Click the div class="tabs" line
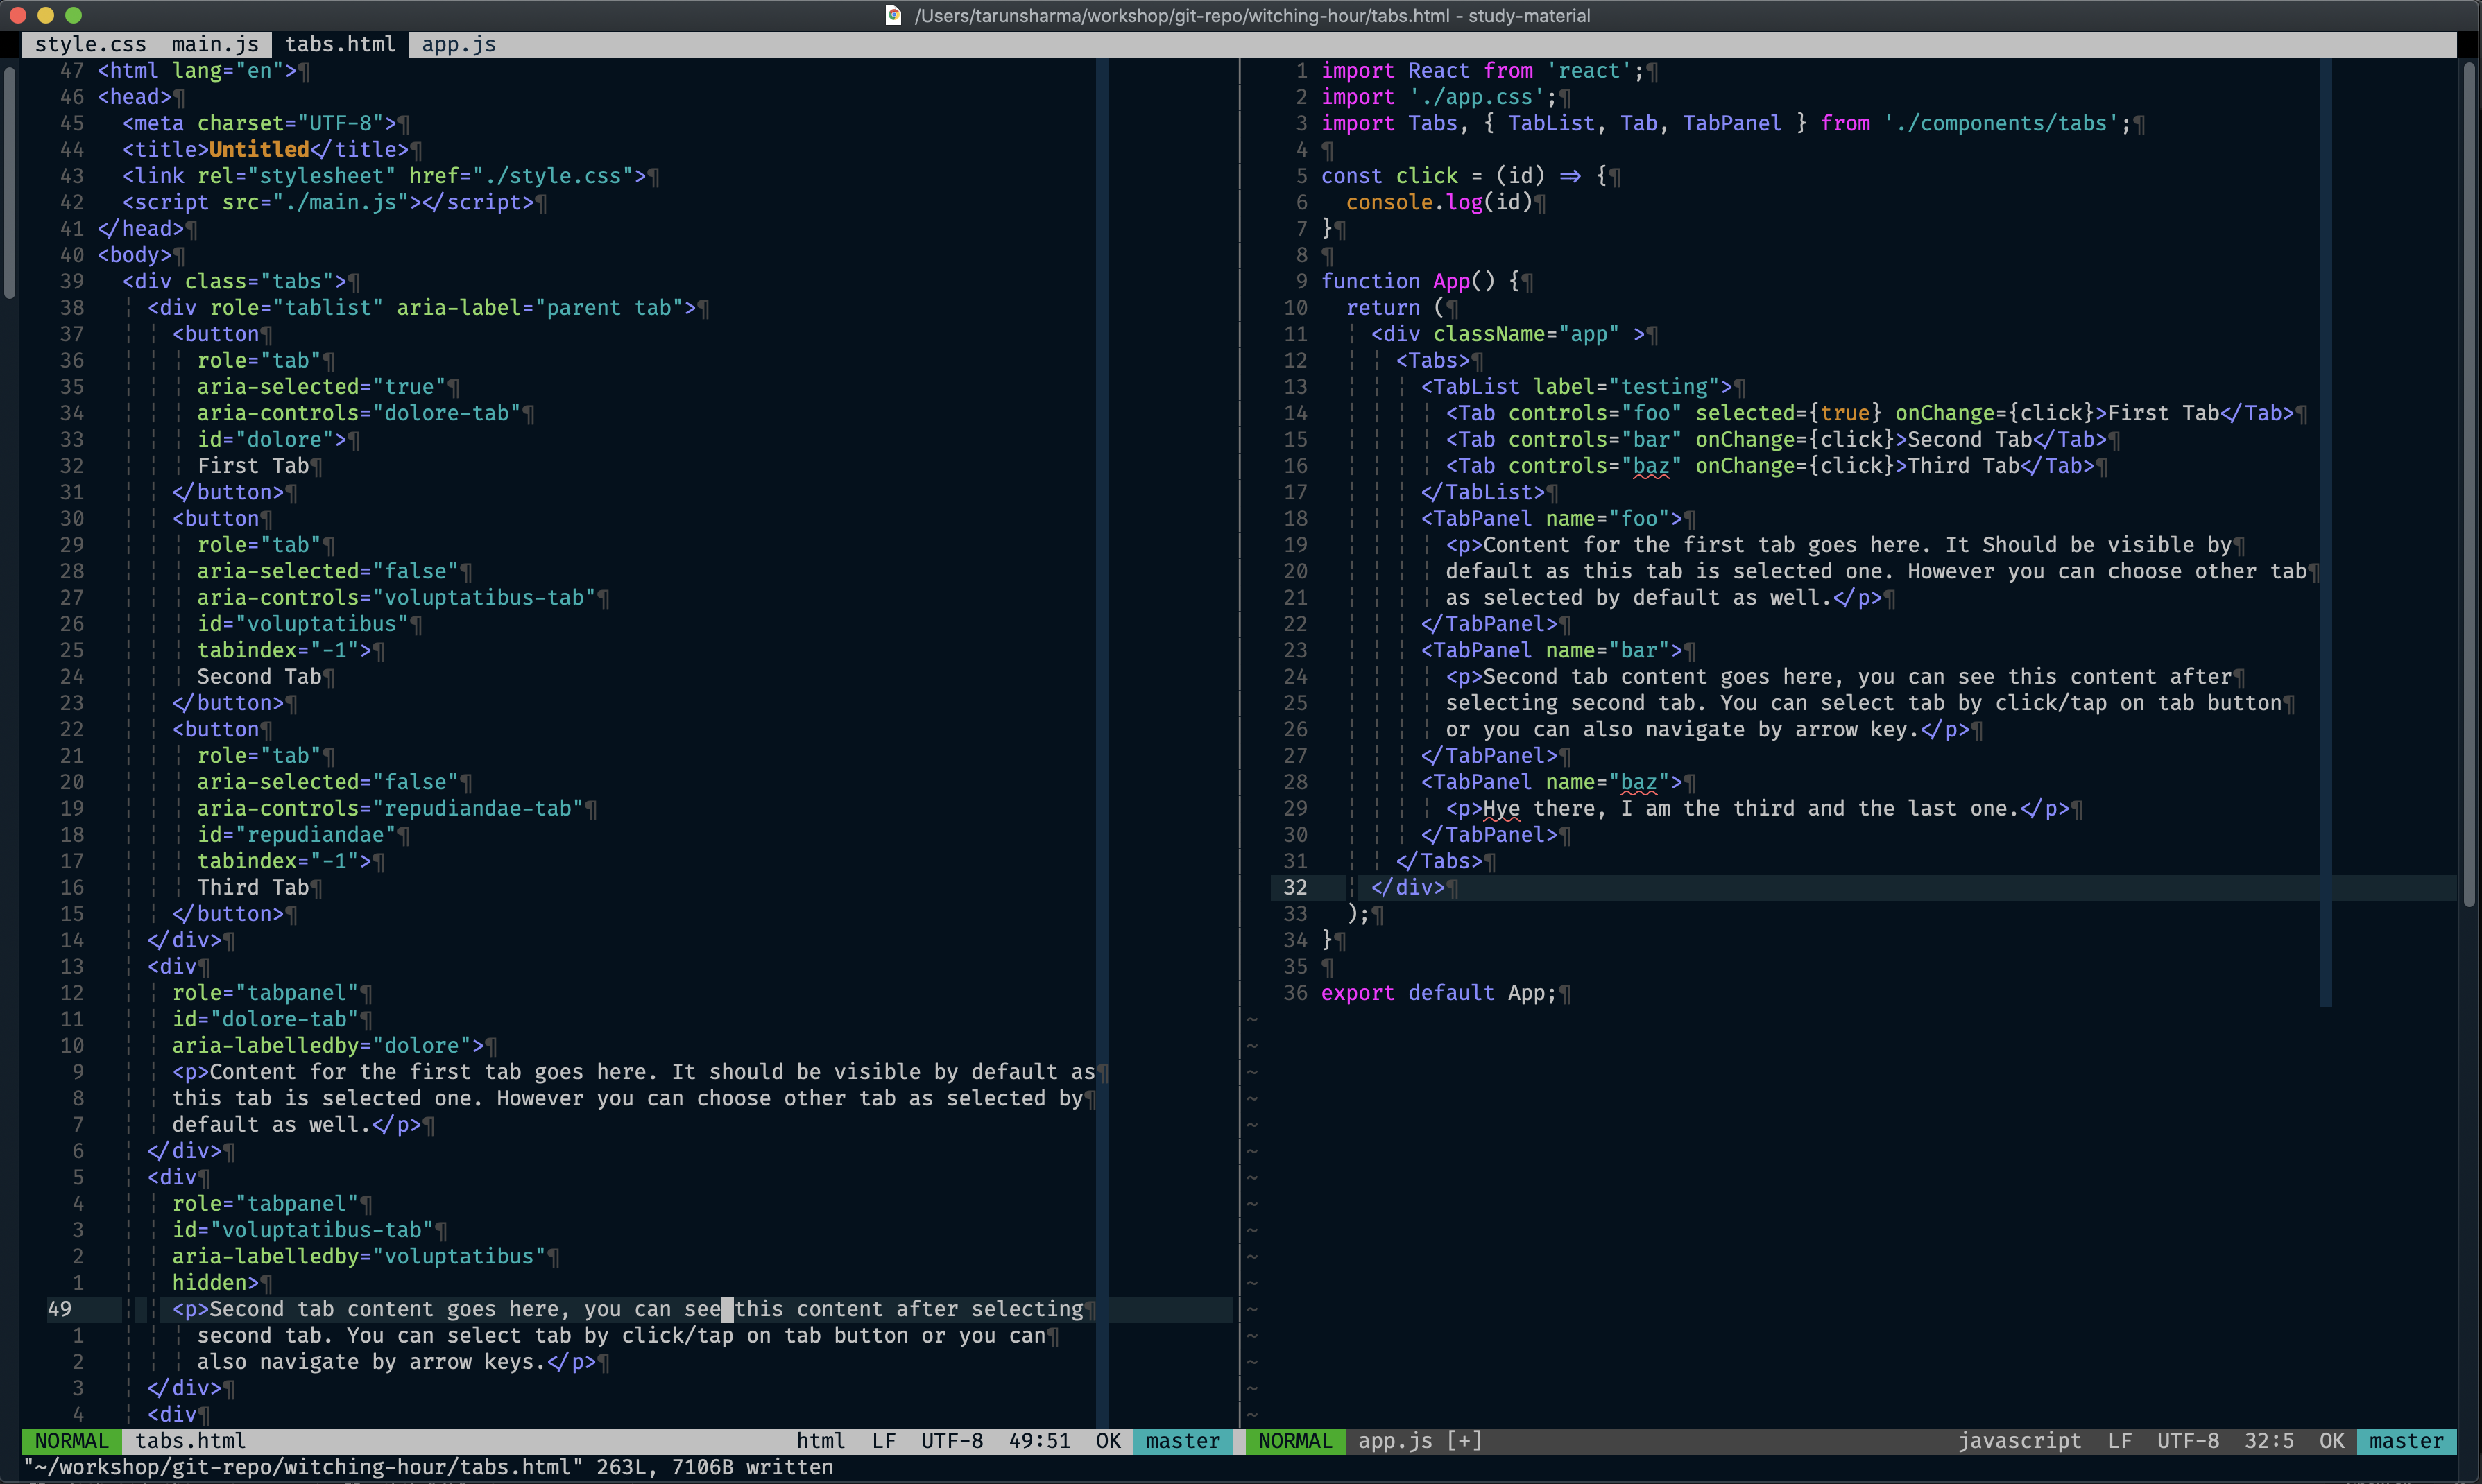This screenshot has width=2482, height=1484. click(234, 282)
